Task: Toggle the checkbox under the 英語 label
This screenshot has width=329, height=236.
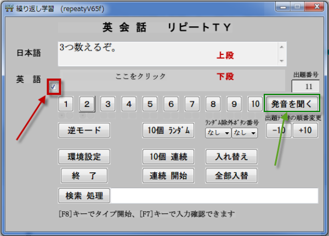Action: (x=53, y=87)
